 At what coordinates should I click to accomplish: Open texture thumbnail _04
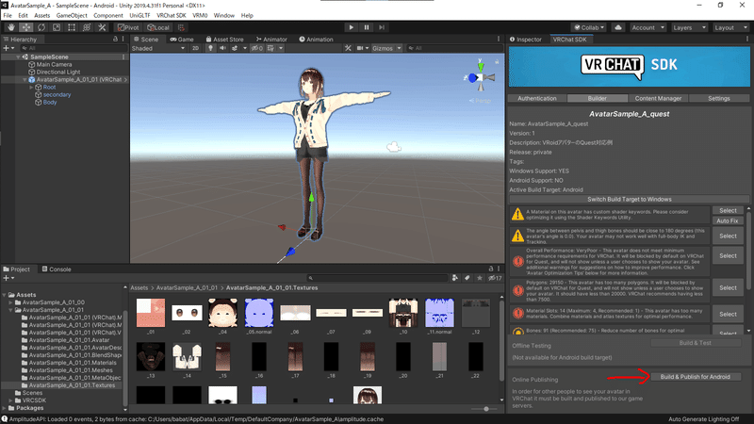pos(222,313)
